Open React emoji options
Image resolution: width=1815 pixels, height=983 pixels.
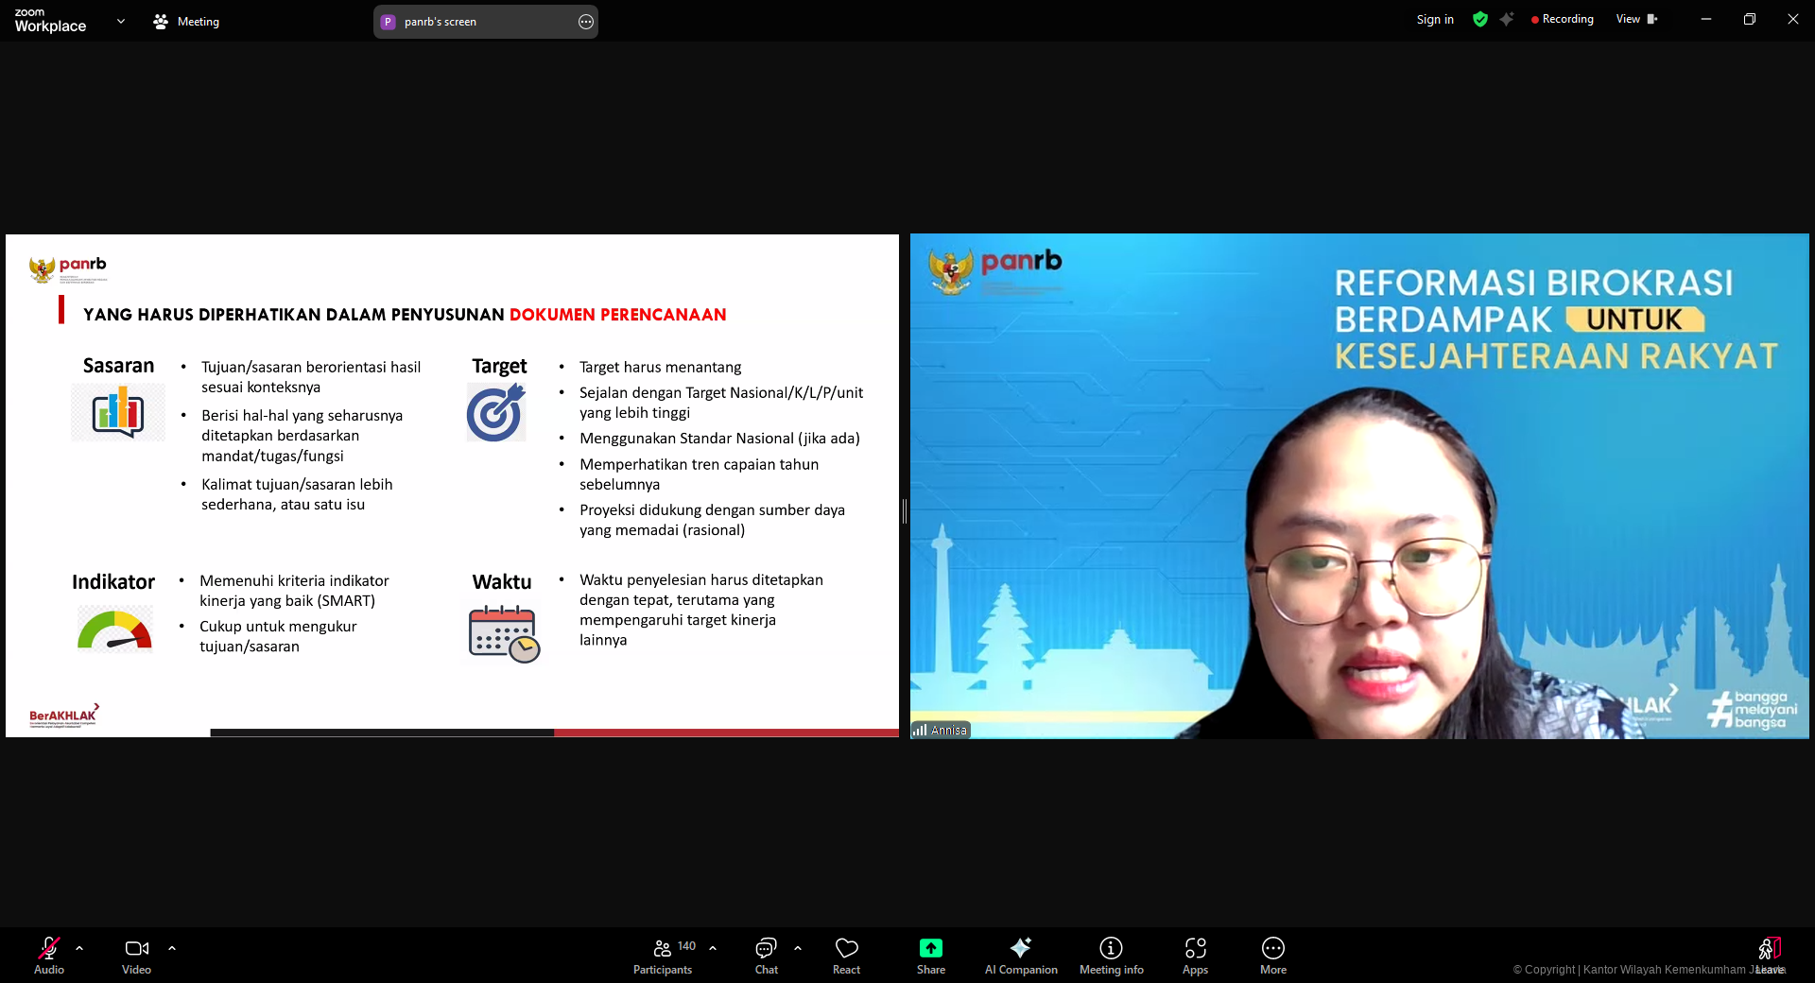tap(846, 954)
